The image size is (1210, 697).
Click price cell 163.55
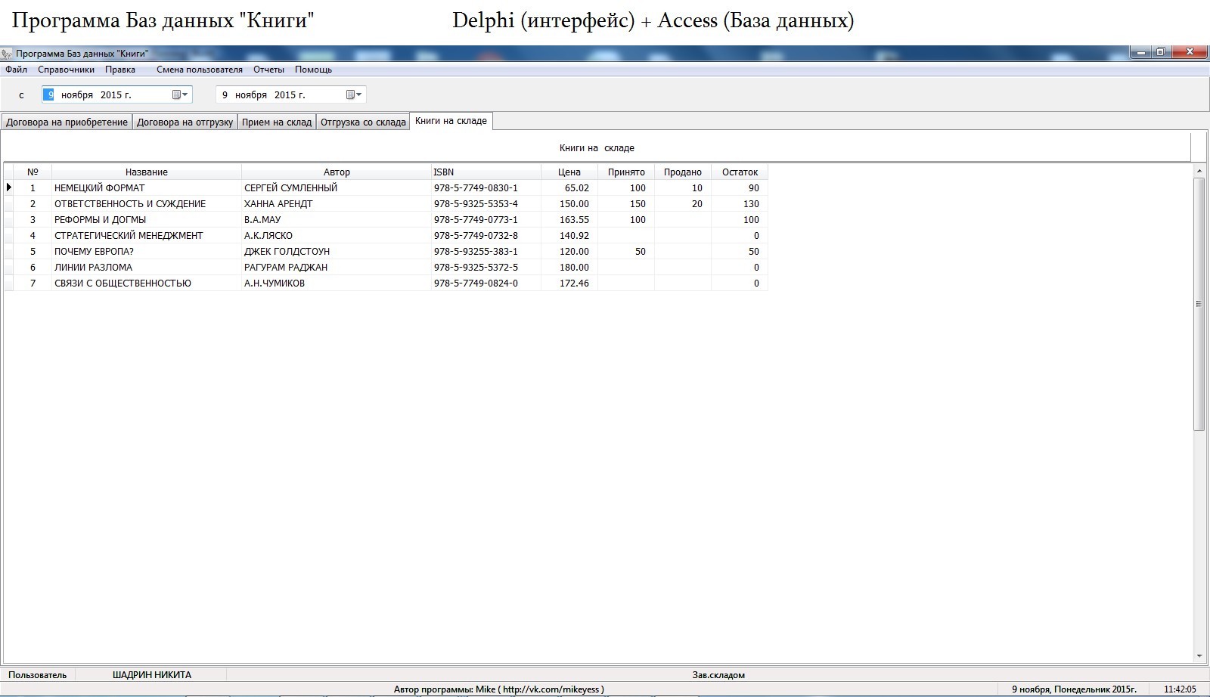(x=569, y=219)
